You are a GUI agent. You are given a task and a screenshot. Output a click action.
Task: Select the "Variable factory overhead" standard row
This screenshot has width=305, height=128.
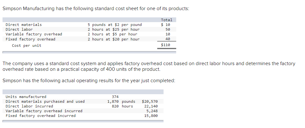pyautogui.click(x=34, y=34)
